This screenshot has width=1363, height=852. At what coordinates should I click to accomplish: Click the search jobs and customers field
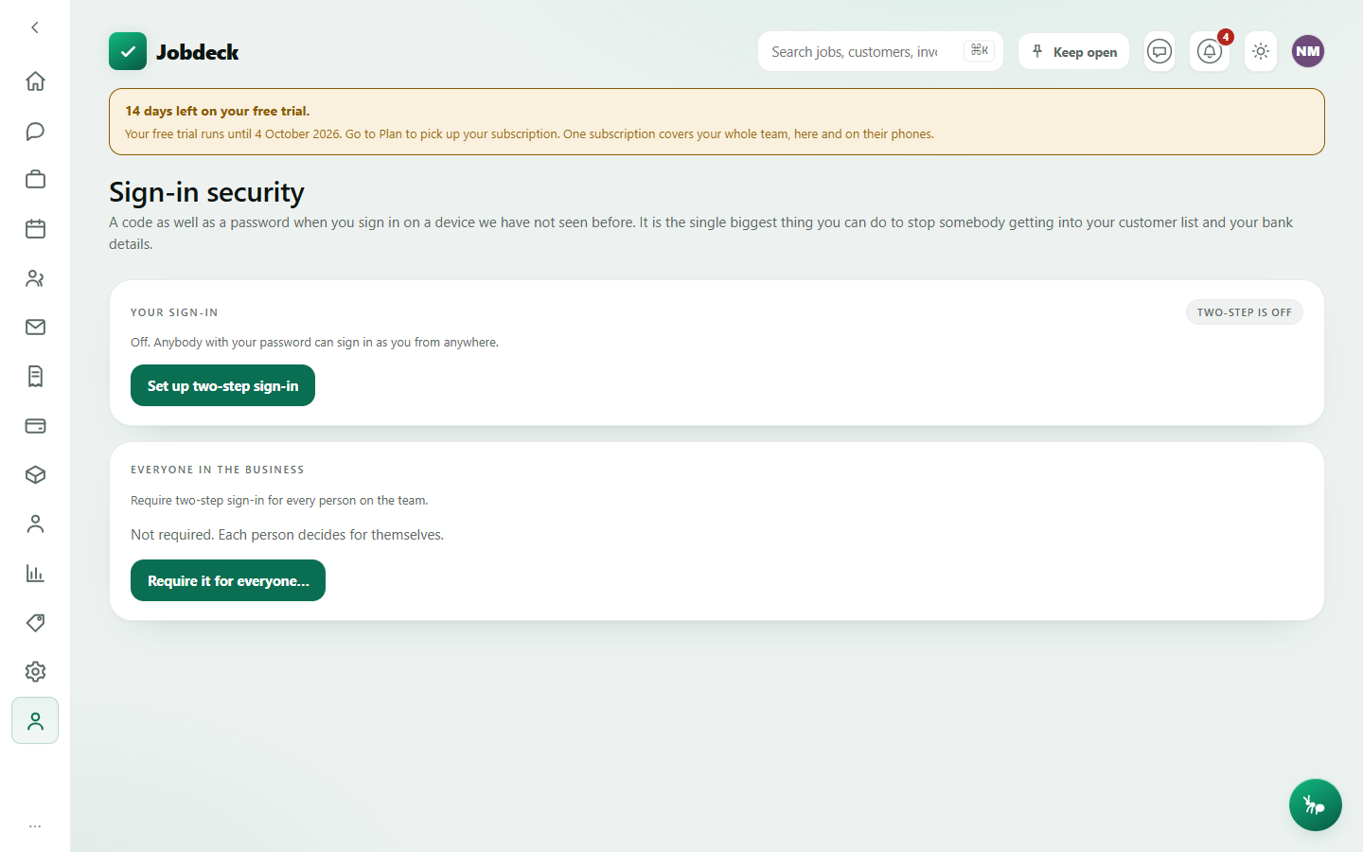coord(880,51)
